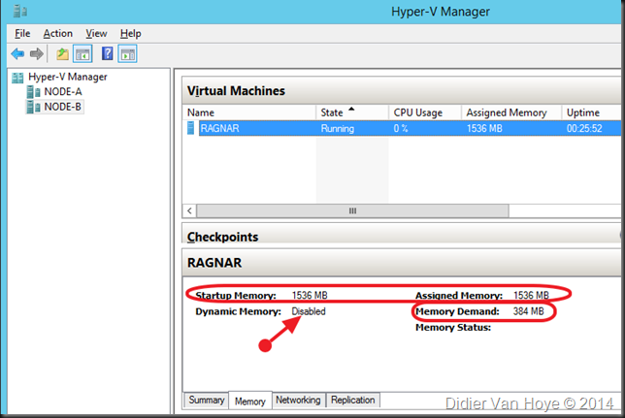This screenshot has width=625, height=418.
Task: Sort by the Uptime column header
Action: pyautogui.click(x=592, y=113)
